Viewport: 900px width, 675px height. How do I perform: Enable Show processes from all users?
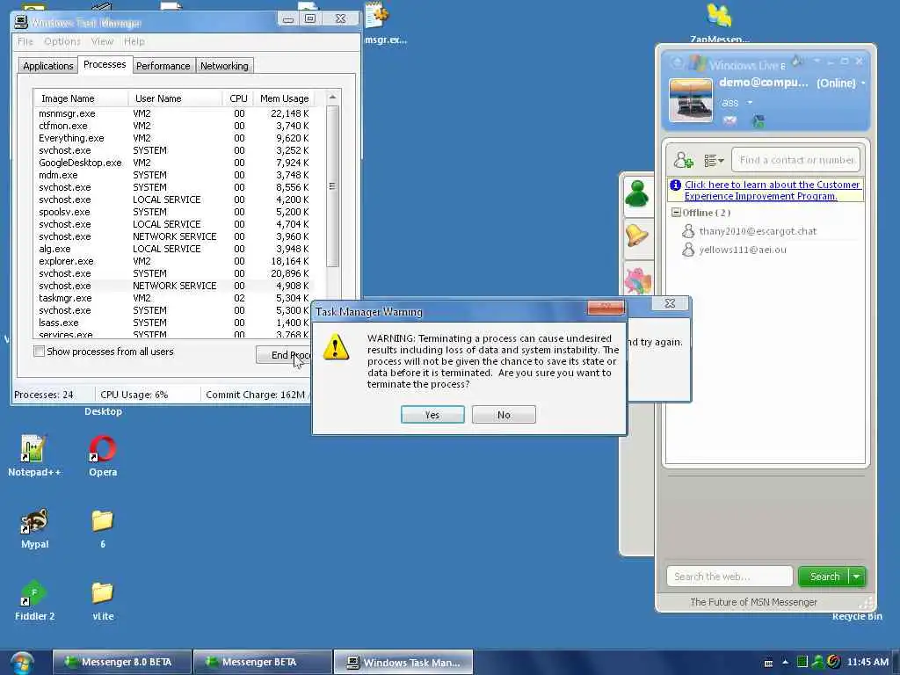pyautogui.click(x=39, y=352)
